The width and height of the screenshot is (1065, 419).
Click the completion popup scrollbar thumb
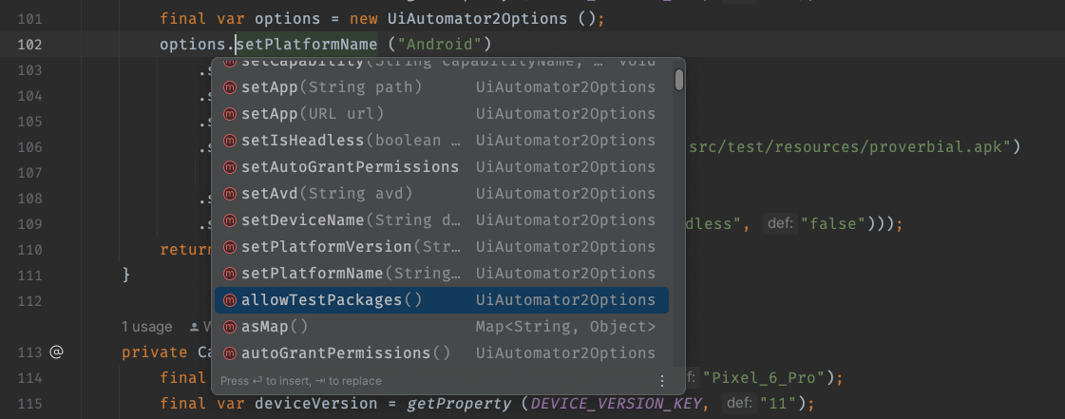pos(679,79)
